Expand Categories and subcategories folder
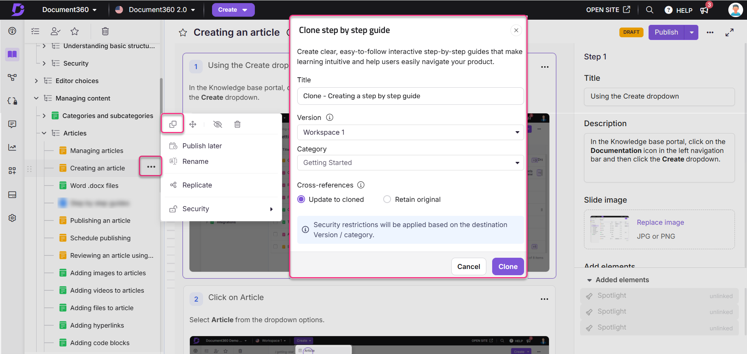747x354 pixels. click(x=44, y=116)
